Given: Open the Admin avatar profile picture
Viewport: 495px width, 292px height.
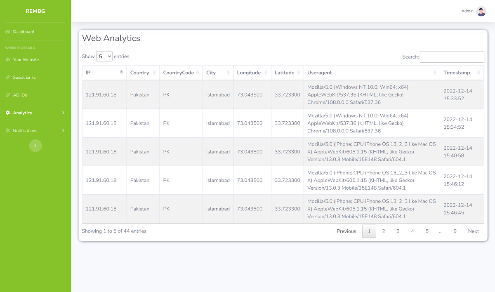Looking at the screenshot, I should tap(481, 11).
